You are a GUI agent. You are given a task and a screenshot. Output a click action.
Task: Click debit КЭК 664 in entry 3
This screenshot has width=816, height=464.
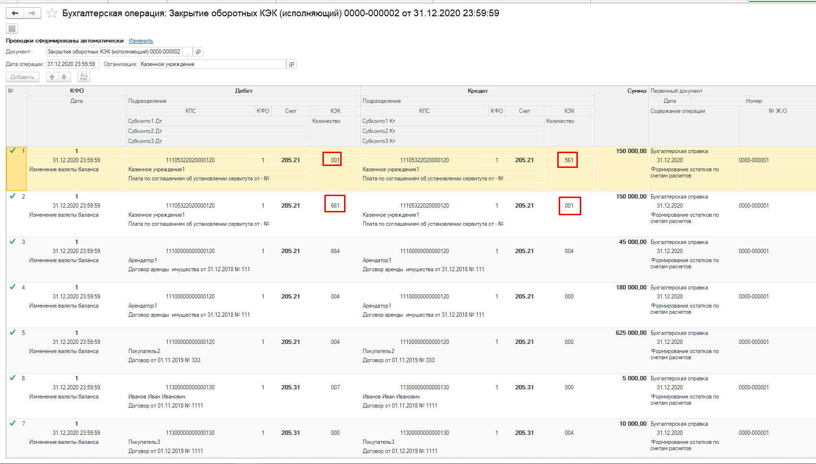click(x=335, y=251)
